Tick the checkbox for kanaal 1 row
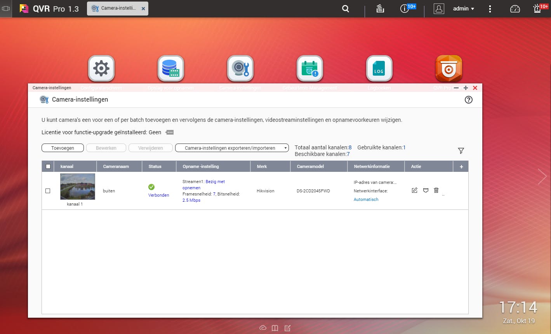The height and width of the screenshot is (334, 551). tap(48, 191)
